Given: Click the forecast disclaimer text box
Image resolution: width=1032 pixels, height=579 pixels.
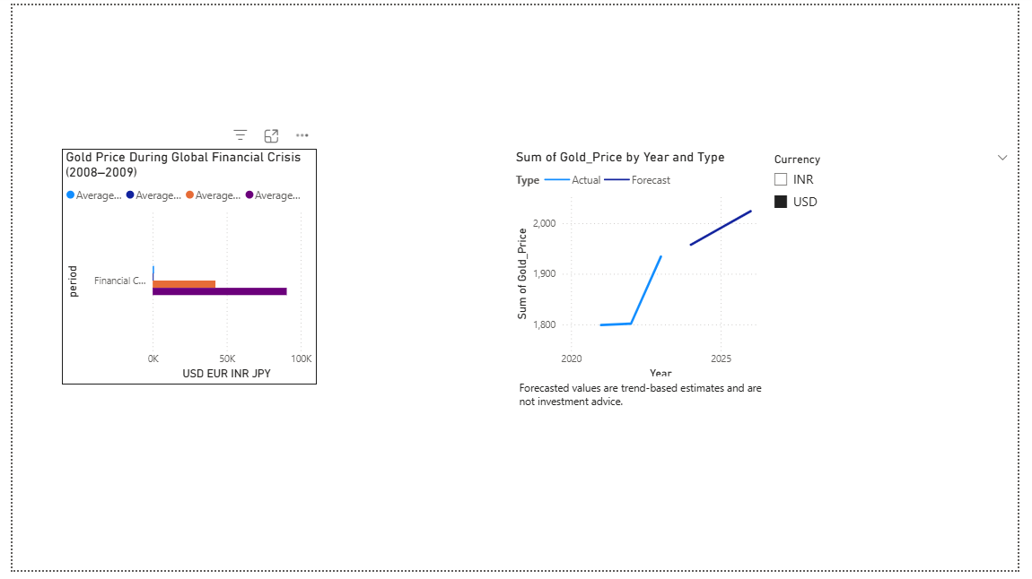Looking at the screenshot, I should 640,395.
